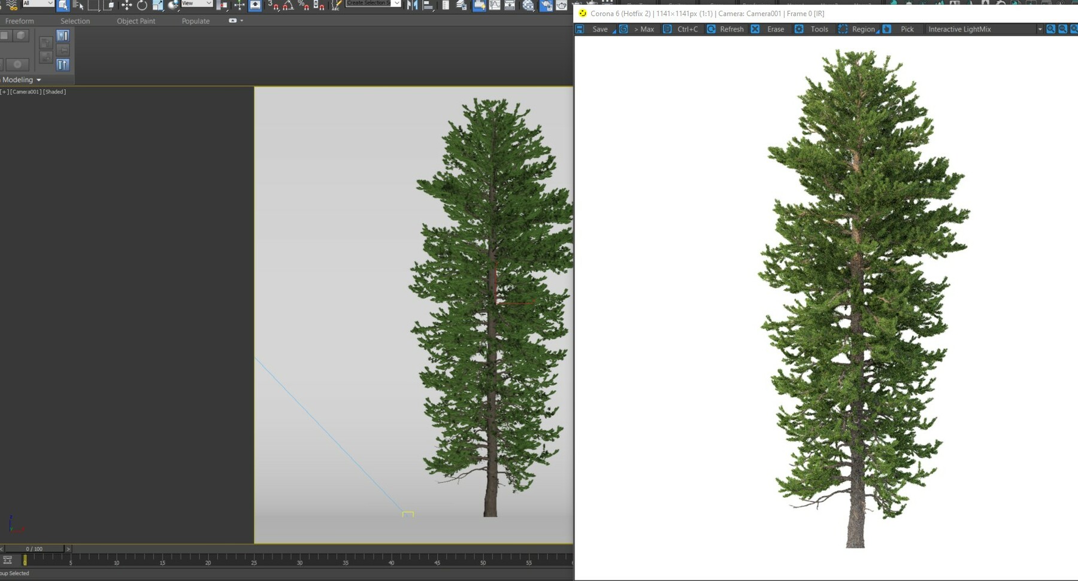
Task: Click the Render teapot icon
Action: [x=561, y=5]
